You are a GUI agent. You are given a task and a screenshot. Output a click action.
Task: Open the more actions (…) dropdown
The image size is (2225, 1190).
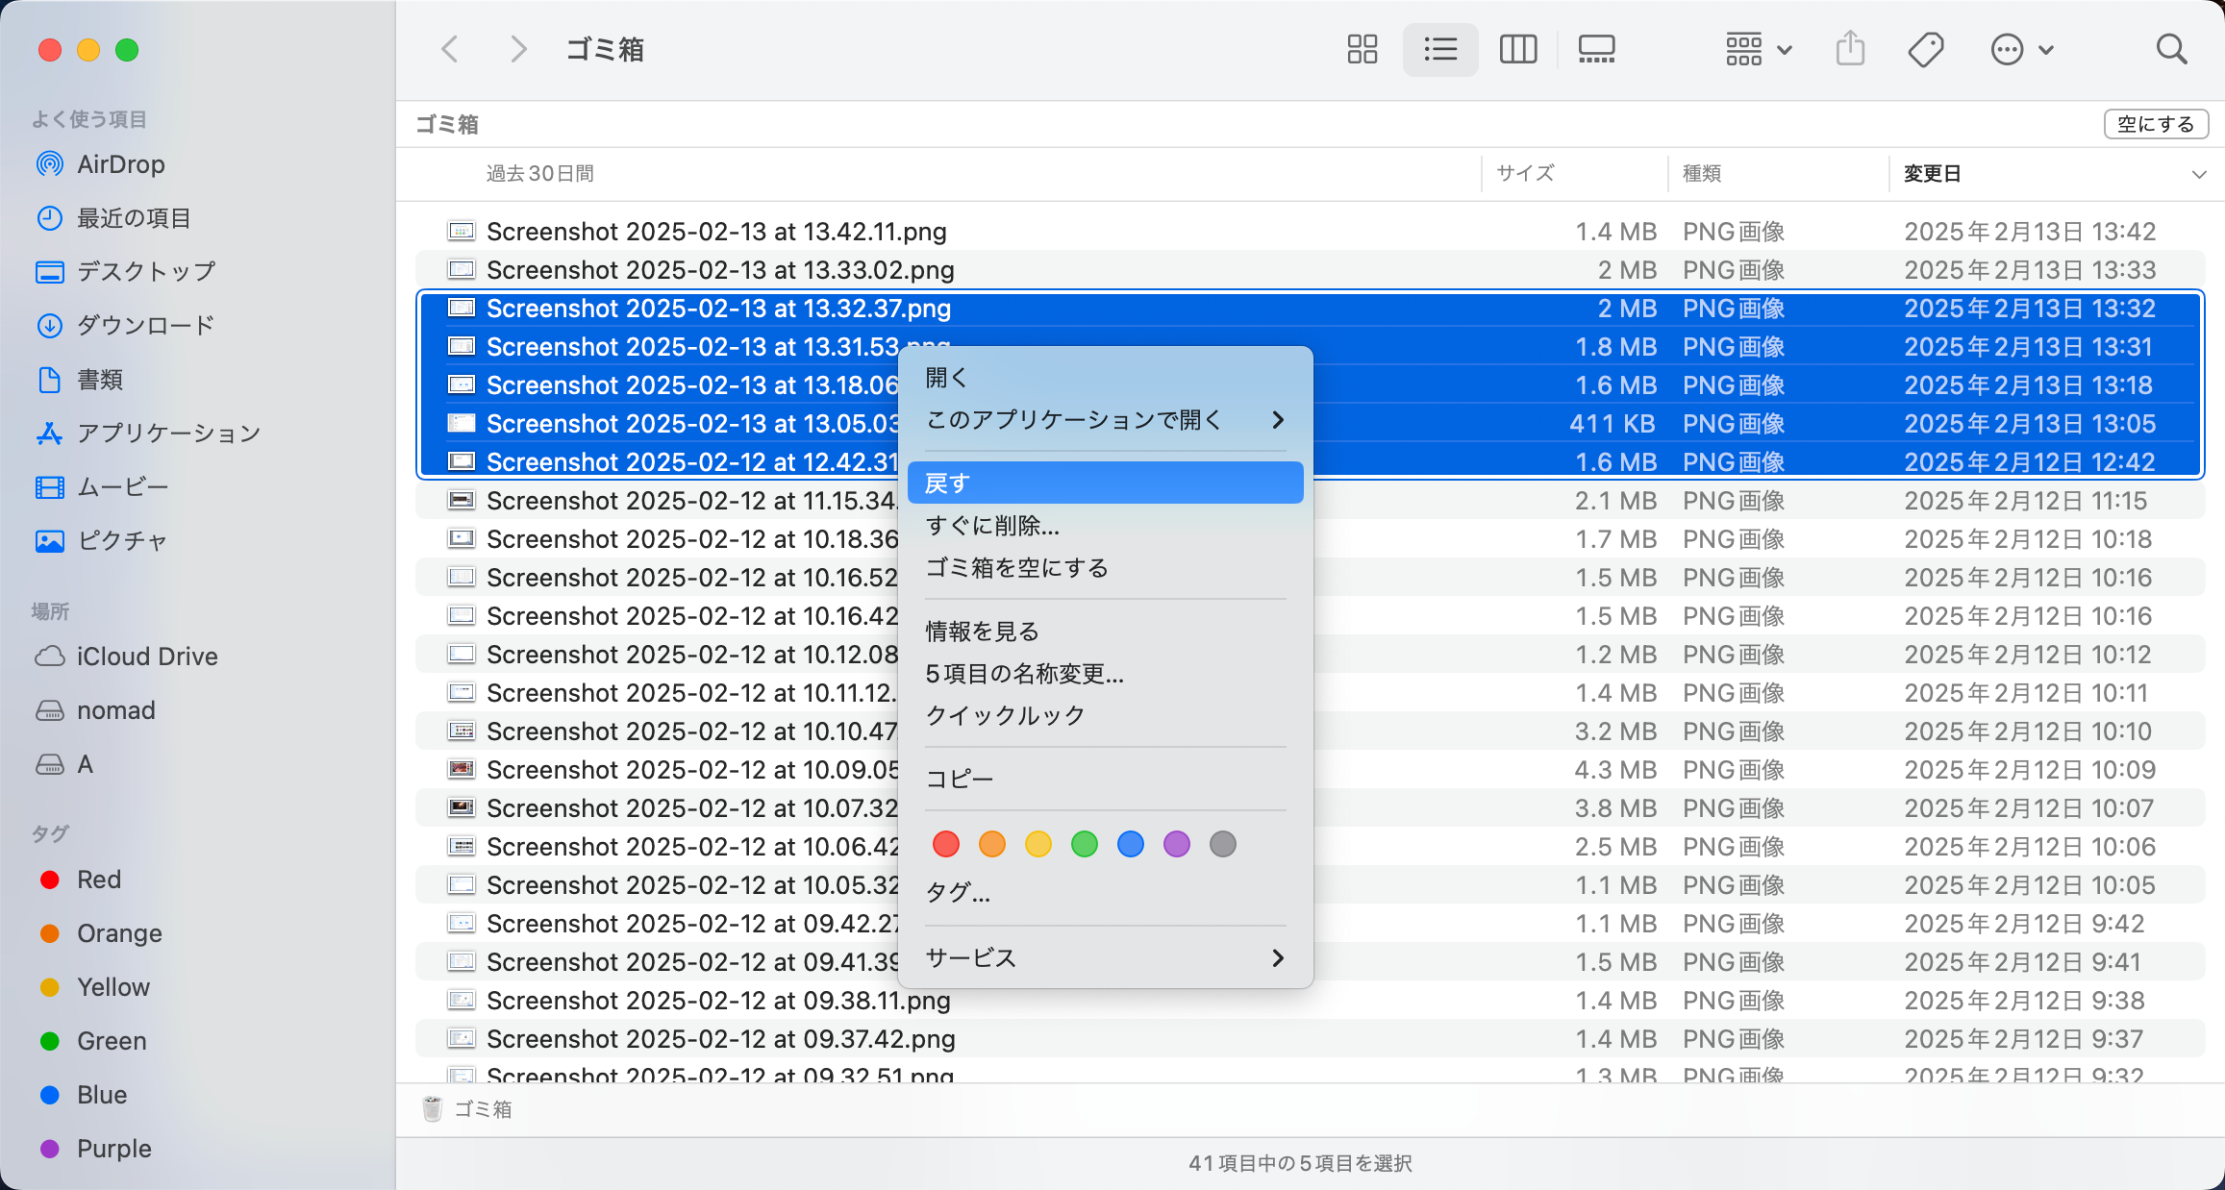point(2021,49)
